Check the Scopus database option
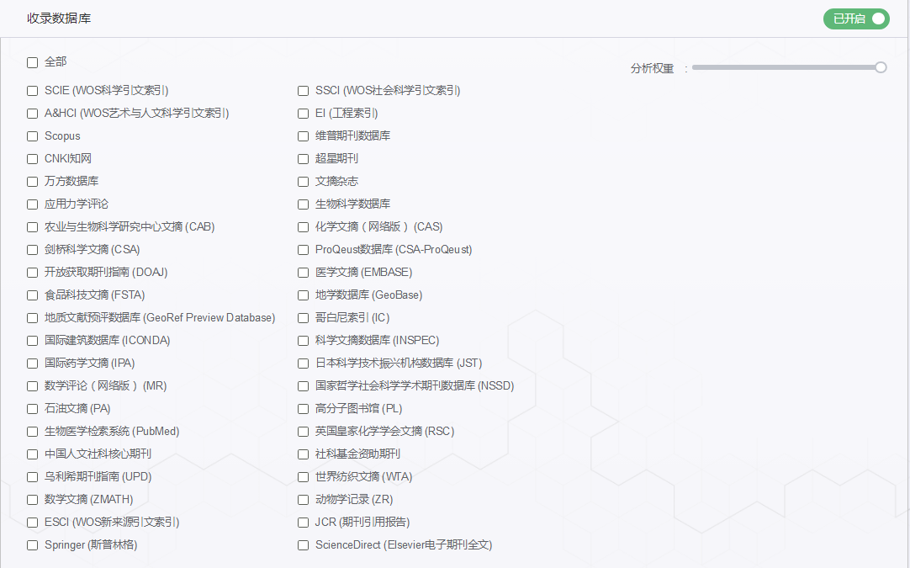The width and height of the screenshot is (910, 568). tap(32, 135)
